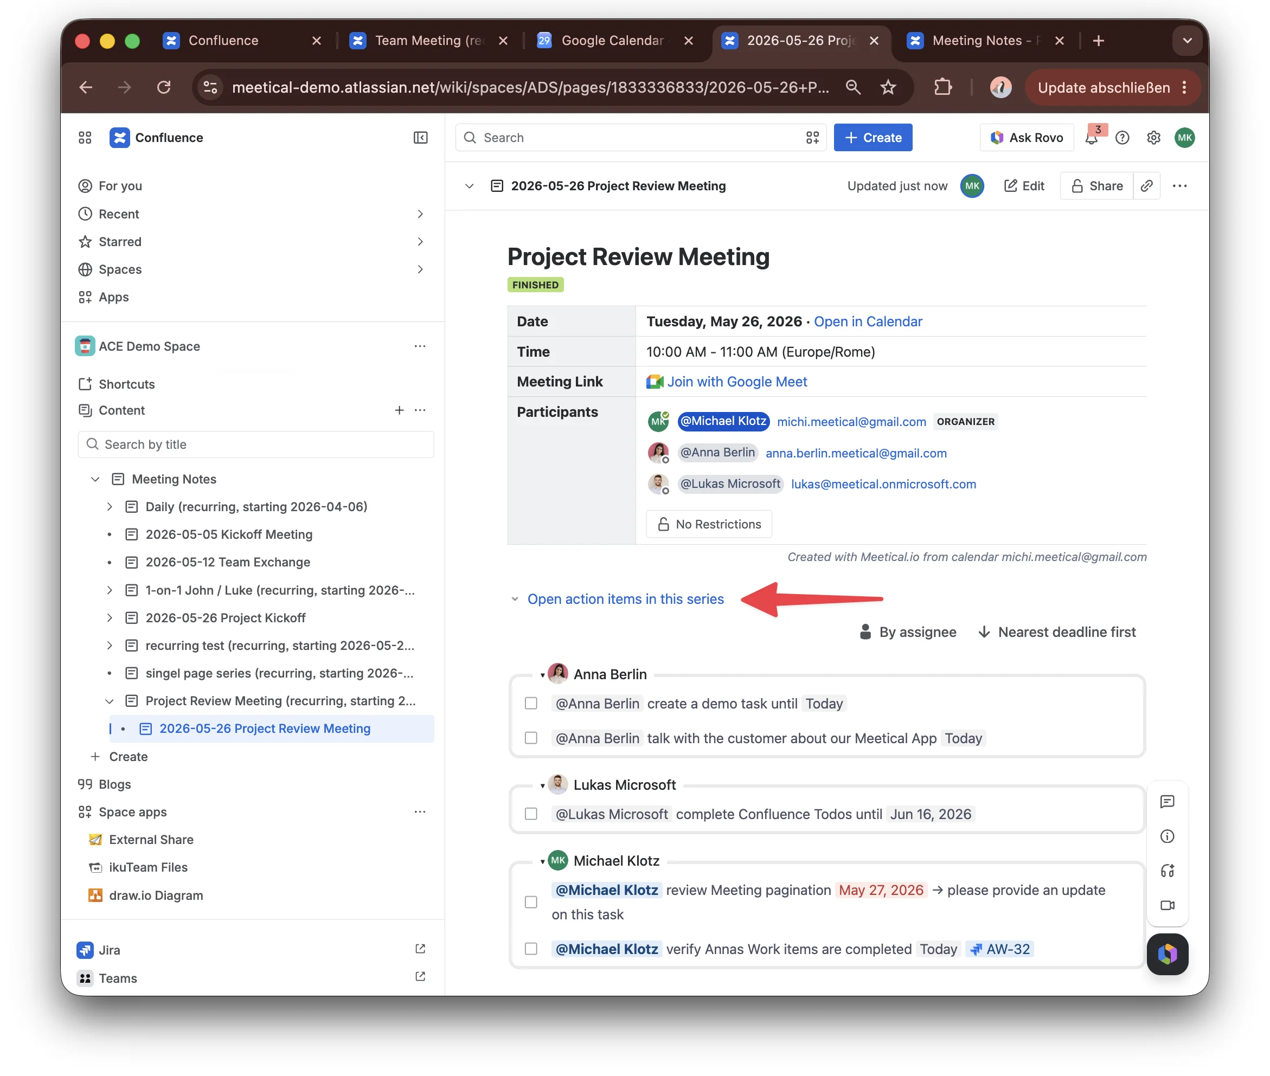Screen dimensions: 1270x1076
Task: Focus the Search by title field
Action: click(x=256, y=444)
